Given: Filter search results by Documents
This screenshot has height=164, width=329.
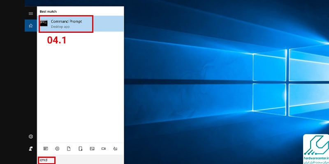Looking at the screenshot, I should 69,148.
